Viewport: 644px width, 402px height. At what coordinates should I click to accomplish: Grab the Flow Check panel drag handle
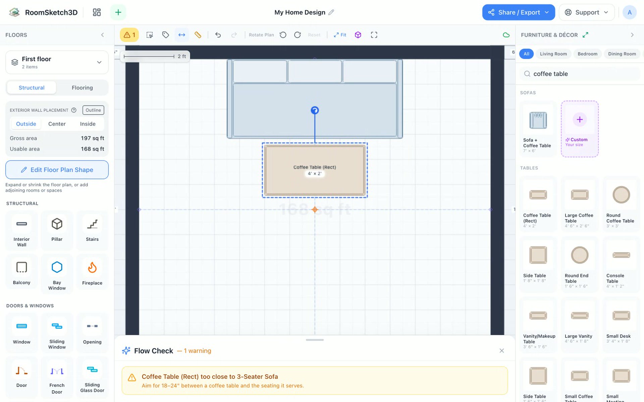[315, 340]
